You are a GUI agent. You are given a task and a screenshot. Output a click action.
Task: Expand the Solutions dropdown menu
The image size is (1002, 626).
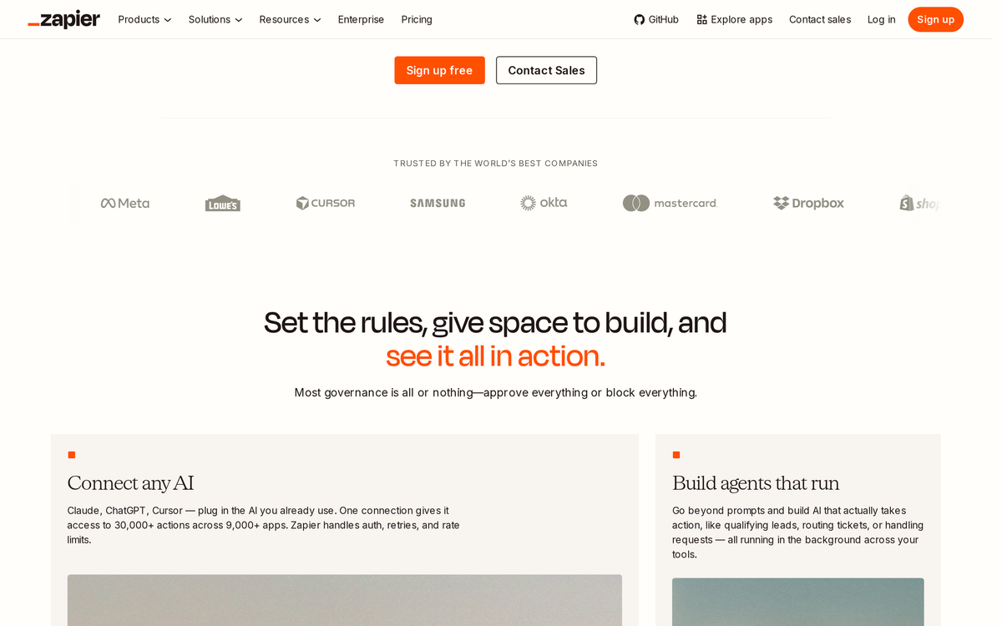(215, 19)
